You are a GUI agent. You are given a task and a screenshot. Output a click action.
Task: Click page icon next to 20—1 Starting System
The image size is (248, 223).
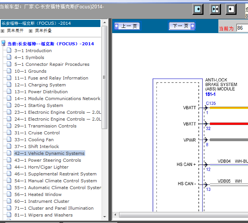[9, 105]
